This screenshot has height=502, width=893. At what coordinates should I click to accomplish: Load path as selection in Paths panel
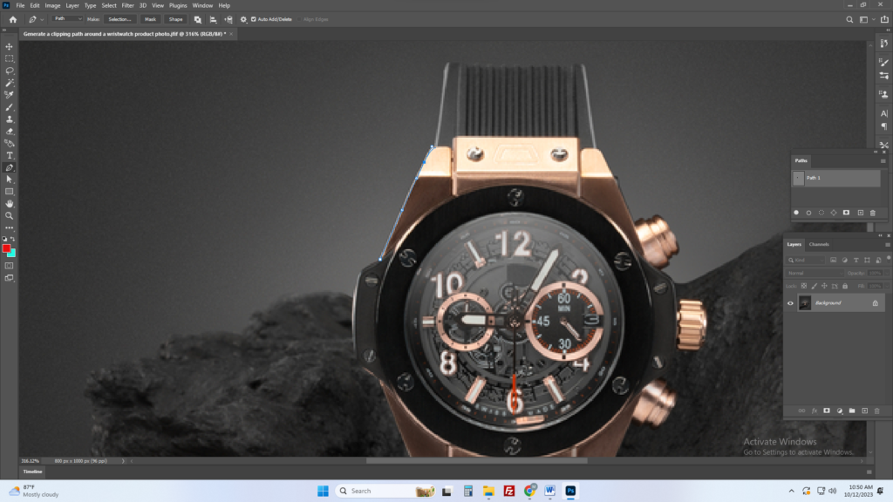821,213
